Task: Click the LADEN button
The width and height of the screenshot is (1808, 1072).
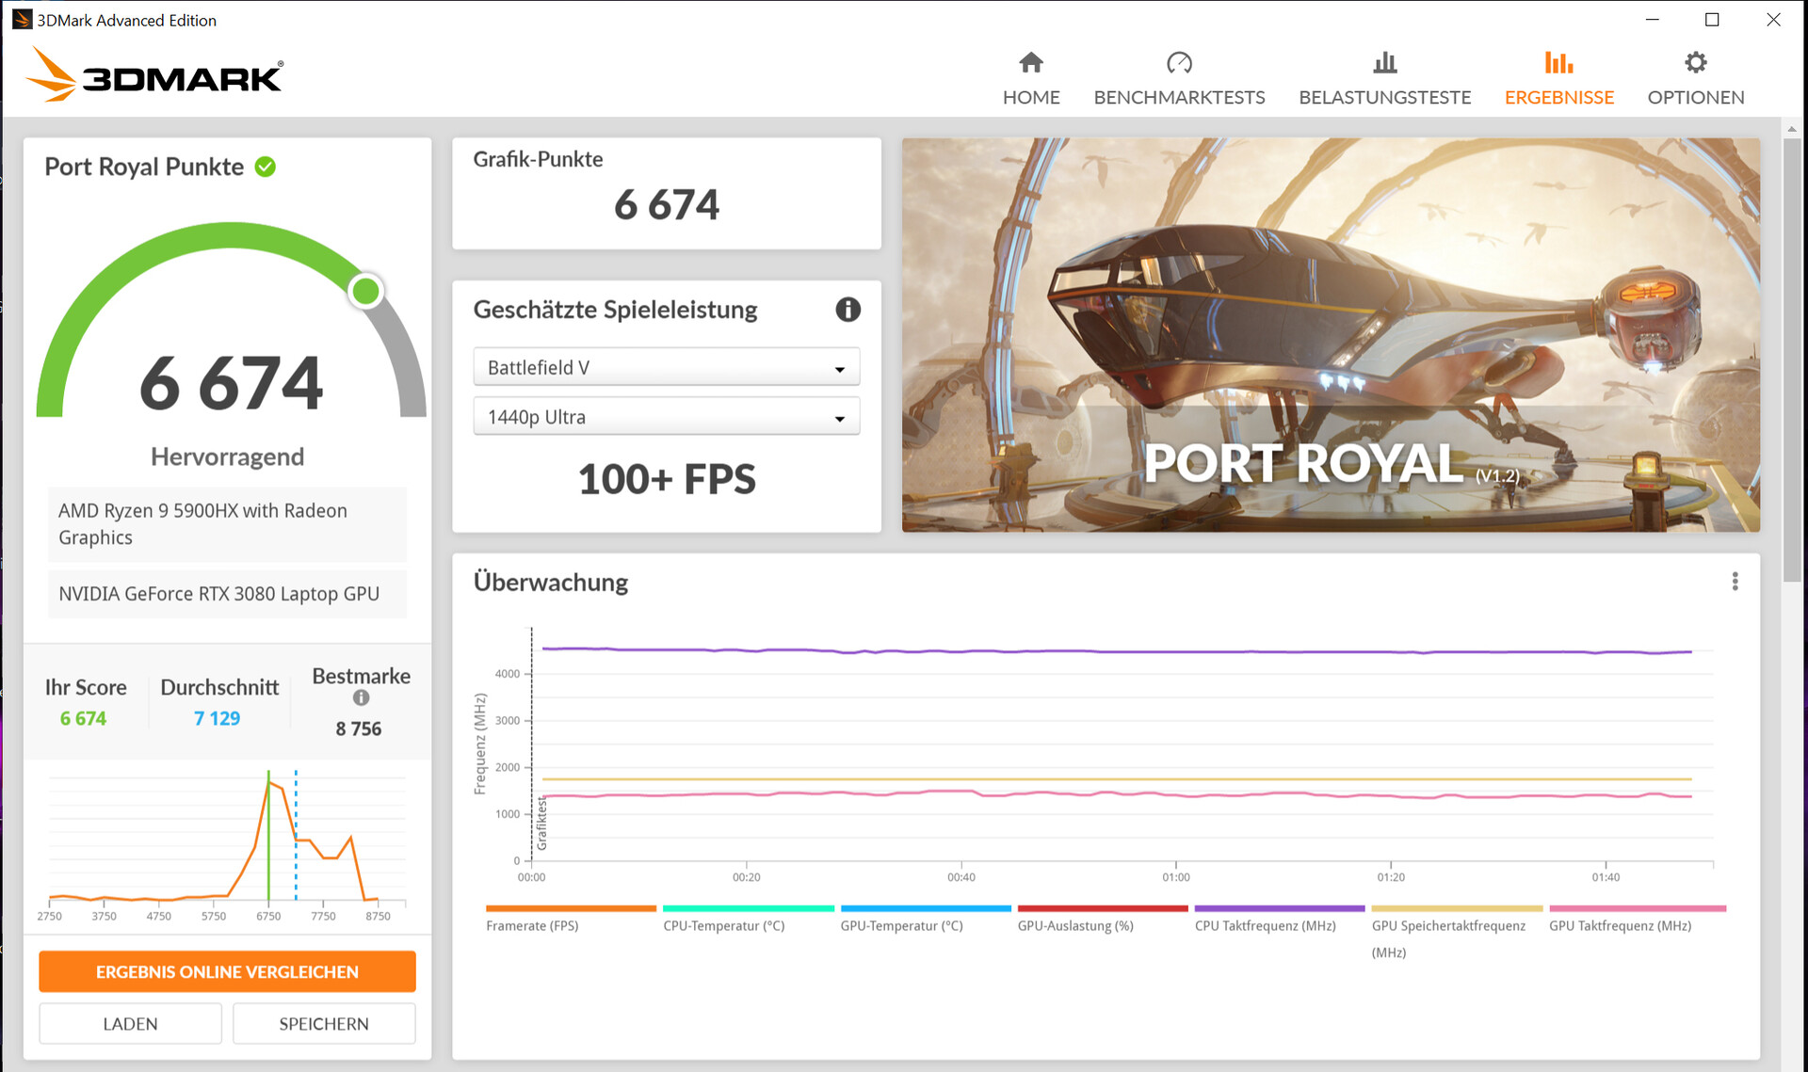Action: (x=130, y=1023)
